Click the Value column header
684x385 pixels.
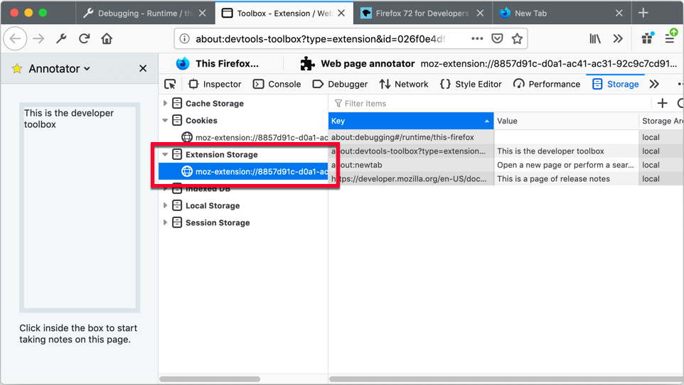[x=566, y=121]
